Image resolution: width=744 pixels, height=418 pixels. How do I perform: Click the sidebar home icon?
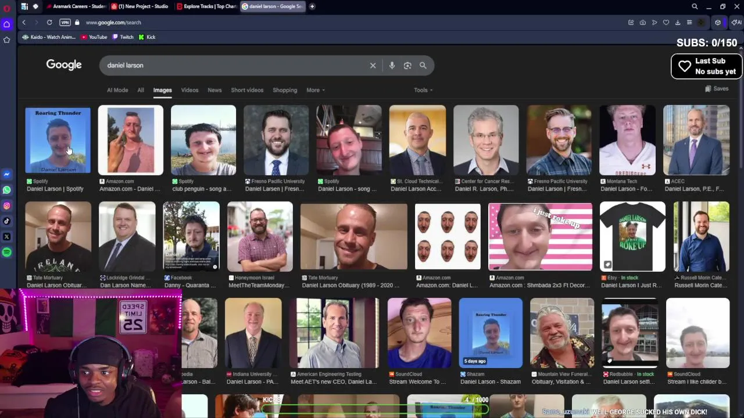pyautogui.click(x=6, y=24)
